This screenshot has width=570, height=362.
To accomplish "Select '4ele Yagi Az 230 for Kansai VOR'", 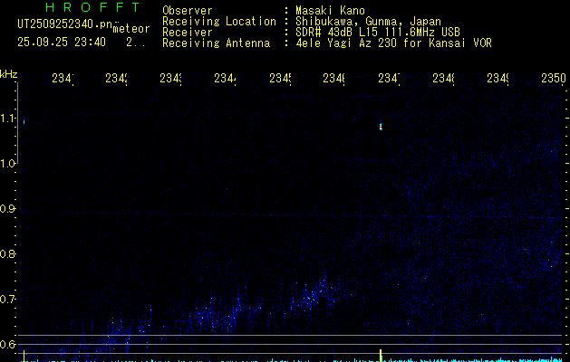I will point(393,43).
